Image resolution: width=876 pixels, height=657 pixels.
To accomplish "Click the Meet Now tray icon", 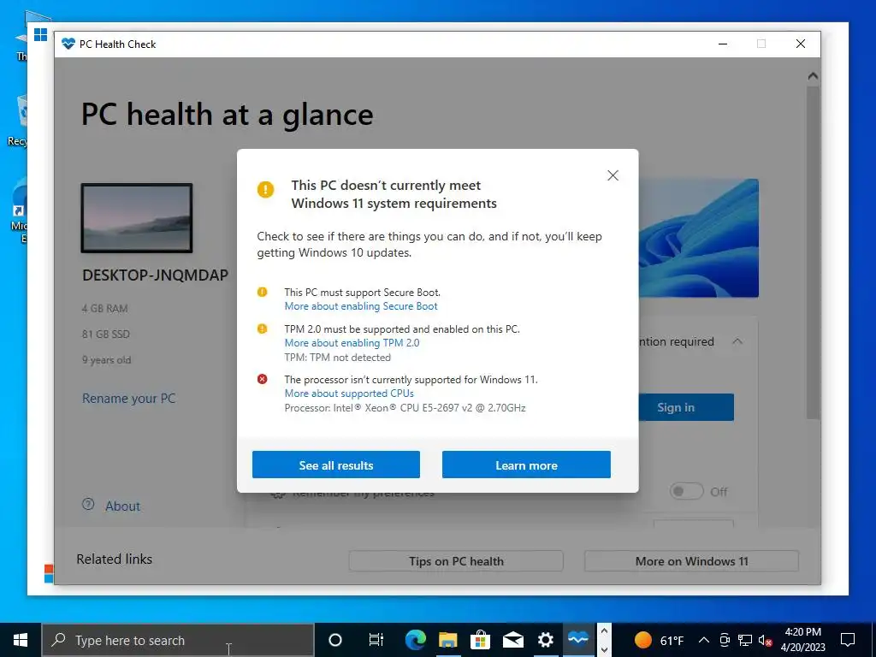I will 725,640.
